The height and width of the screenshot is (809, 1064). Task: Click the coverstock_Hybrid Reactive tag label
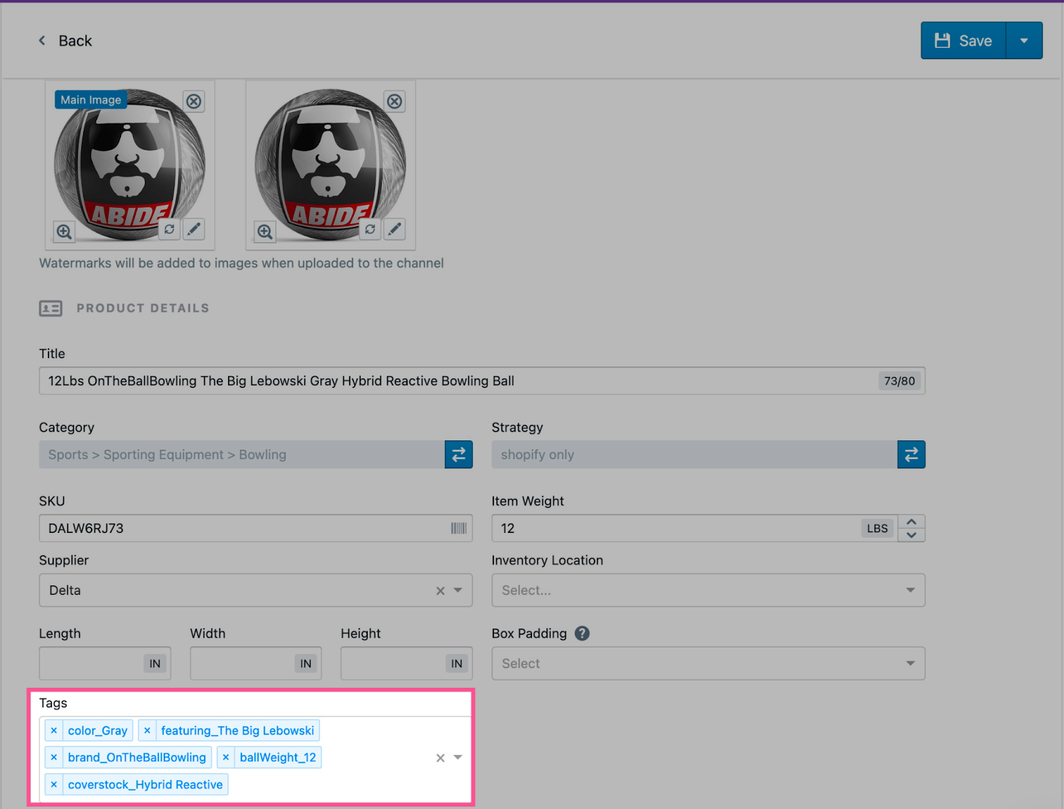[145, 784]
